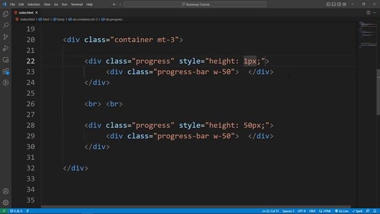Go forward with the title bar arrow
Image resolution: width=380 pixels, height=214 pixels.
120,4
